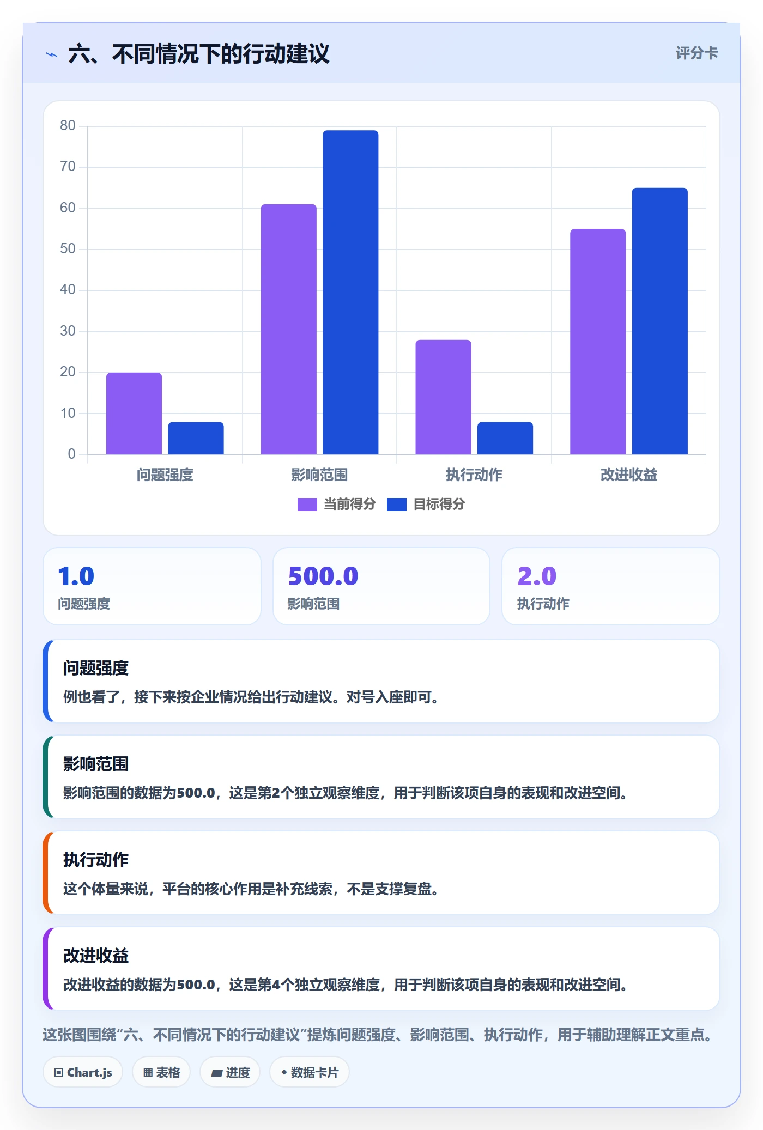Screen dimensions: 763x1130
Task: Click the blue 问题强度 target score bar
Action: [196, 438]
